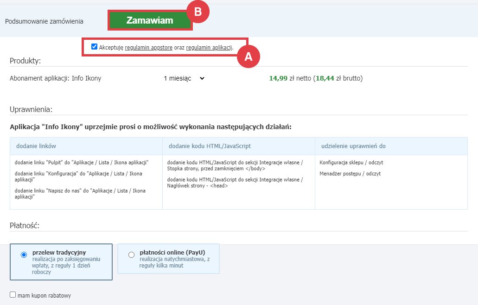
Task: Click the red circle marker B
Action: pyautogui.click(x=198, y=12)
